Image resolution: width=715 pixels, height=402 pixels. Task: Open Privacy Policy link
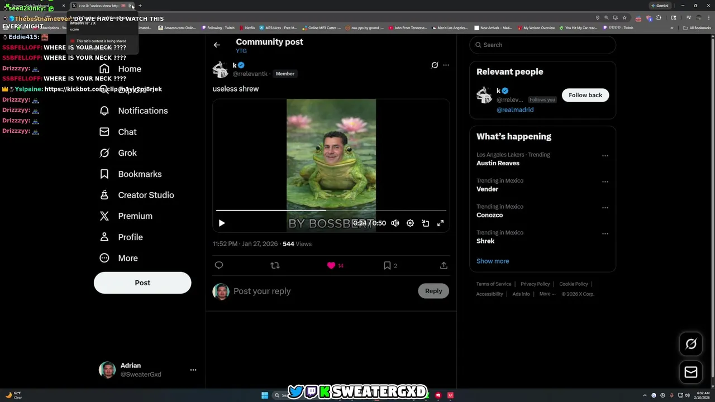coord(535,284)
